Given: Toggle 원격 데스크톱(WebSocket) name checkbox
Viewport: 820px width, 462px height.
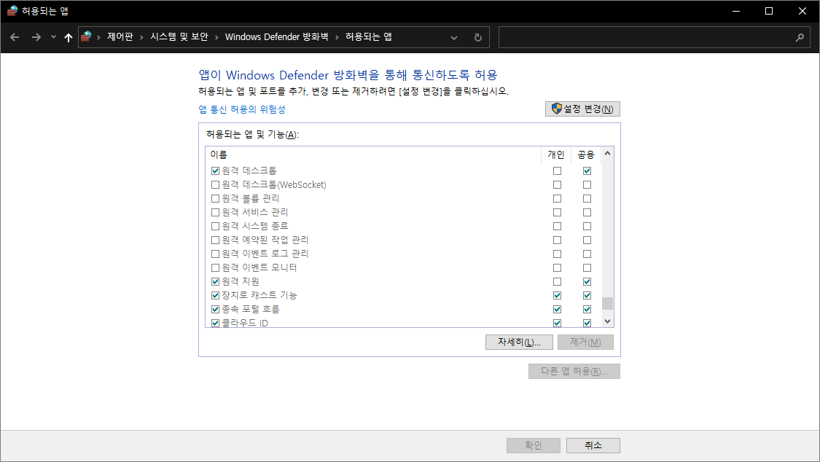Looking at the screenshot, I should 216,184.
